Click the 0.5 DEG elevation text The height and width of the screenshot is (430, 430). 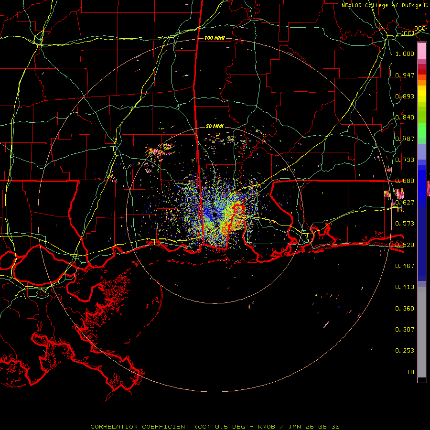tap(231, 427)
